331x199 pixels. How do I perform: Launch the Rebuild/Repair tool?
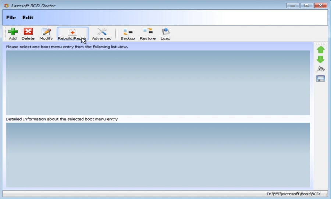(x=72, y=33)
